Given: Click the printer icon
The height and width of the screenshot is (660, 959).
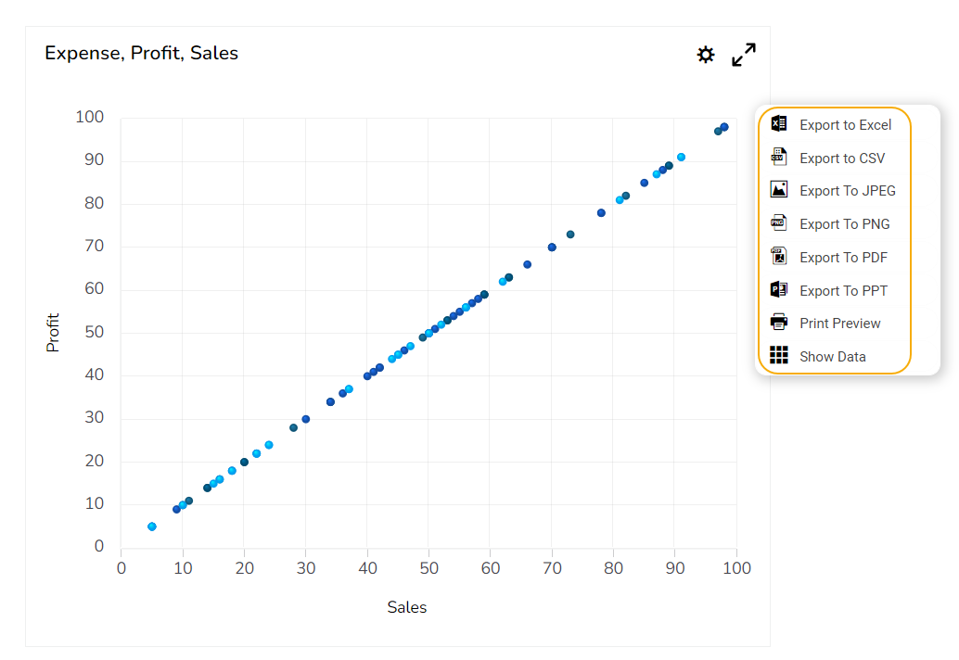Looking at the screenshot, I should click(x=779, y=323).
